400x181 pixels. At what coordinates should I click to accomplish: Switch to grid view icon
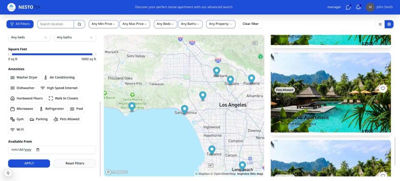(389, 24)
